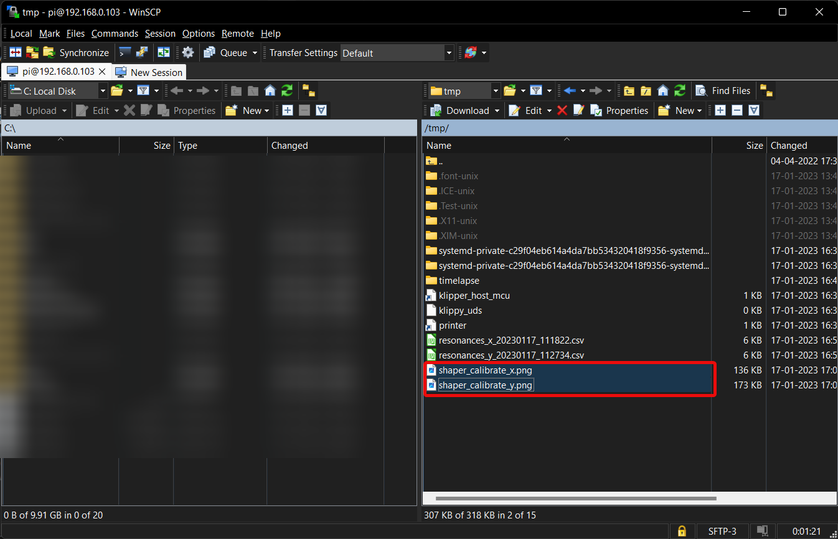Open the Commands menu
This screenshot has height=539, width=838.
click(x=115, y=34)
